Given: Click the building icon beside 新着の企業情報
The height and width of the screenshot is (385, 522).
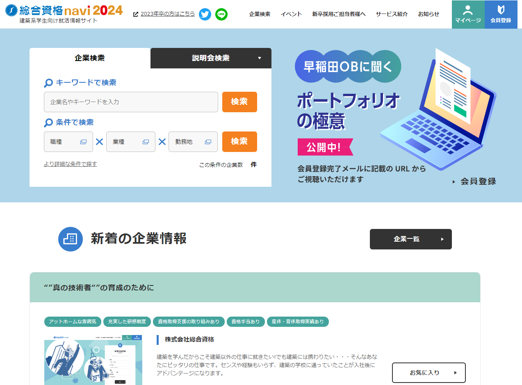Looking at the screenshot, I should click(x=71, y=239).
